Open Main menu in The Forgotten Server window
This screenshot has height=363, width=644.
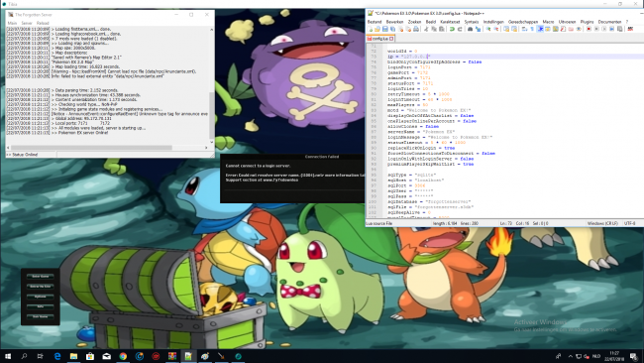click(x=12, y=24)
